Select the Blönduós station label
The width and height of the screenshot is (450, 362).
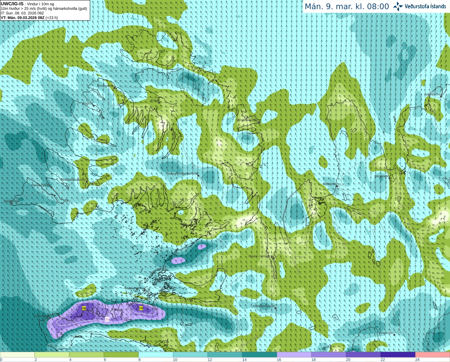coord(330,184)
